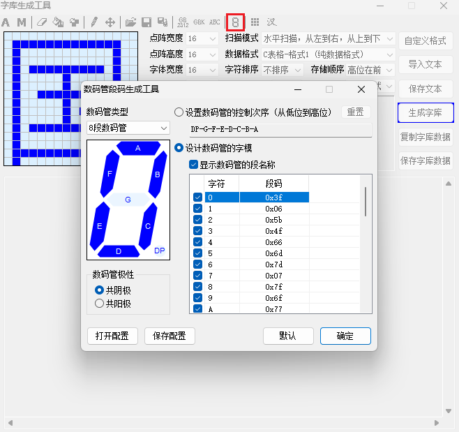Open the 字体宽度 dropdown
459x432 pixels.
click(202, 70)
